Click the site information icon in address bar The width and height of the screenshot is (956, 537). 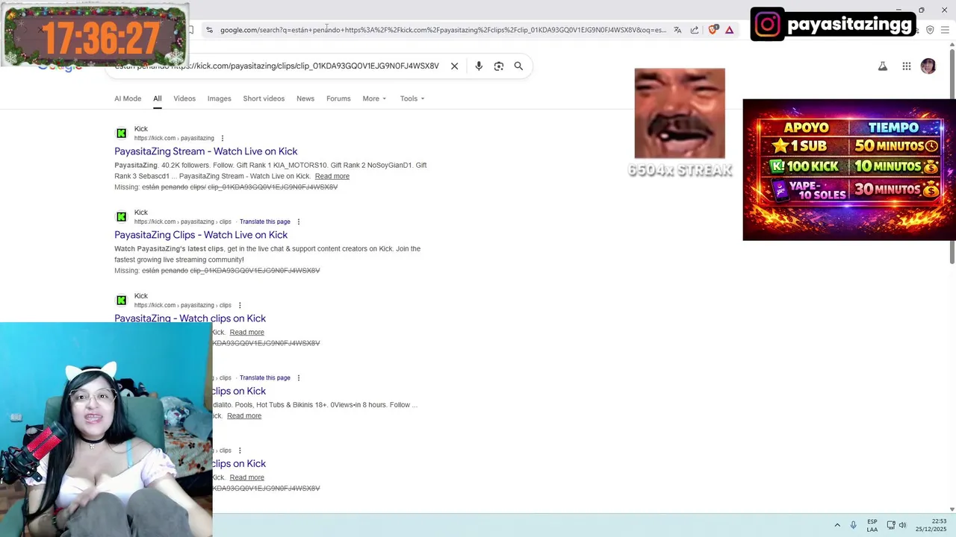209,30
